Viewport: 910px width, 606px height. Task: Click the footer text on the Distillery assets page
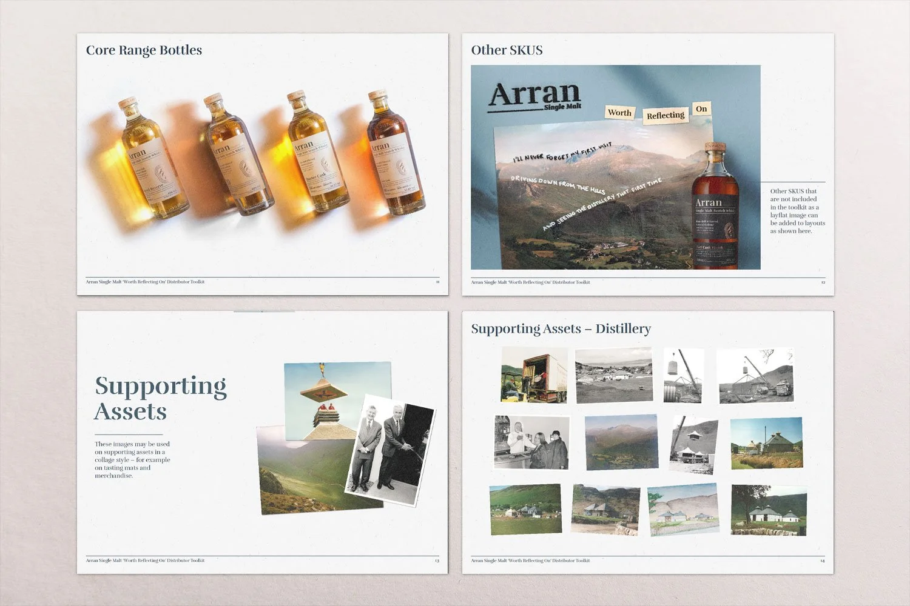[531, 561]
